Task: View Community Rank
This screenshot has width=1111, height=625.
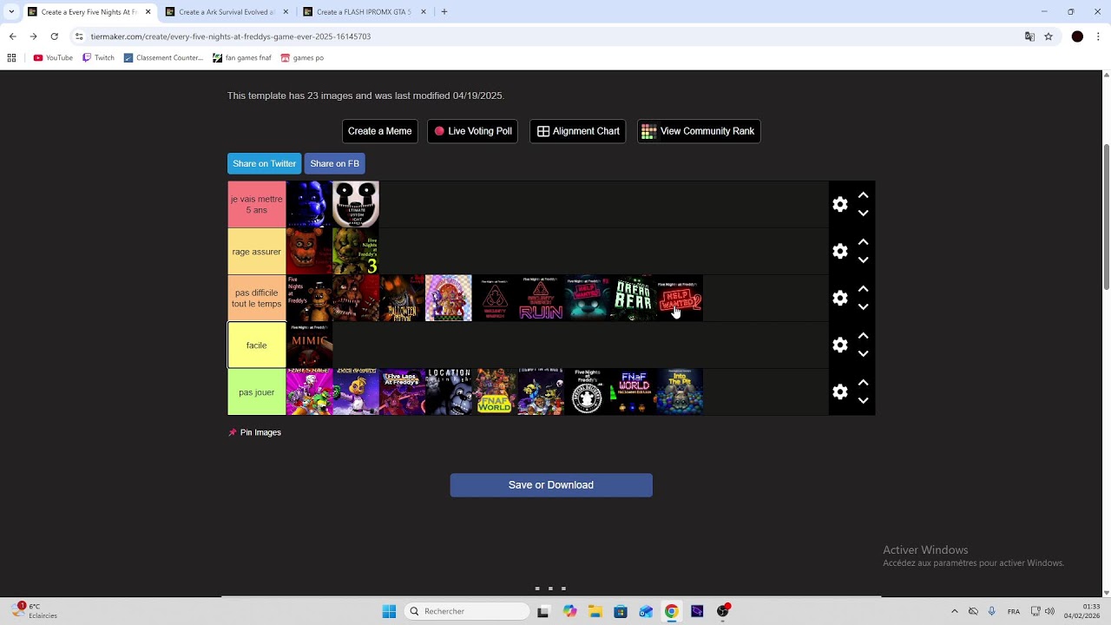Action: [699, 131]
